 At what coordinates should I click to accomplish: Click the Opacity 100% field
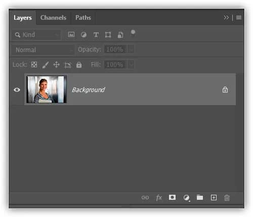115,50
